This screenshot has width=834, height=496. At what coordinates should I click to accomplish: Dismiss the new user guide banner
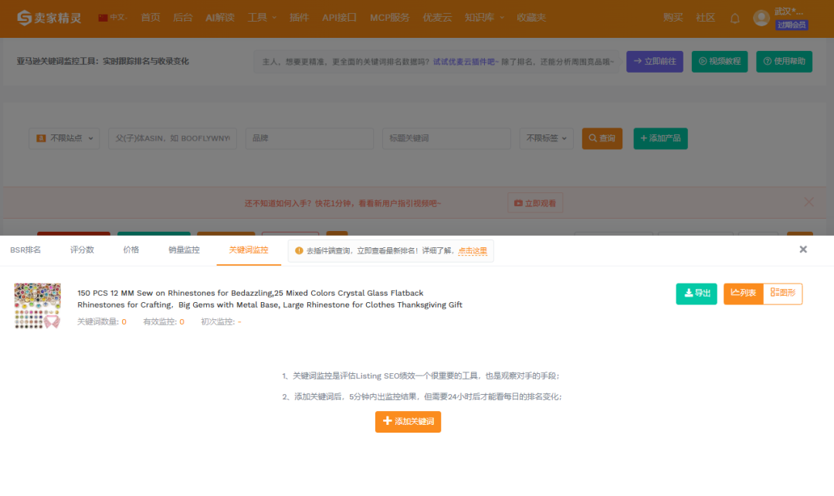[809, 202]
